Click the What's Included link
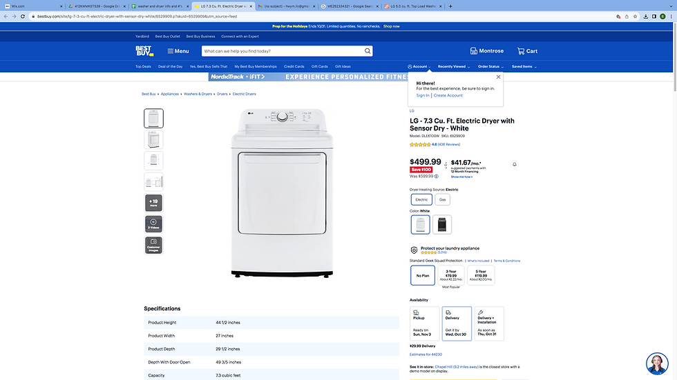The image size is (677, 380). [478, 261]
